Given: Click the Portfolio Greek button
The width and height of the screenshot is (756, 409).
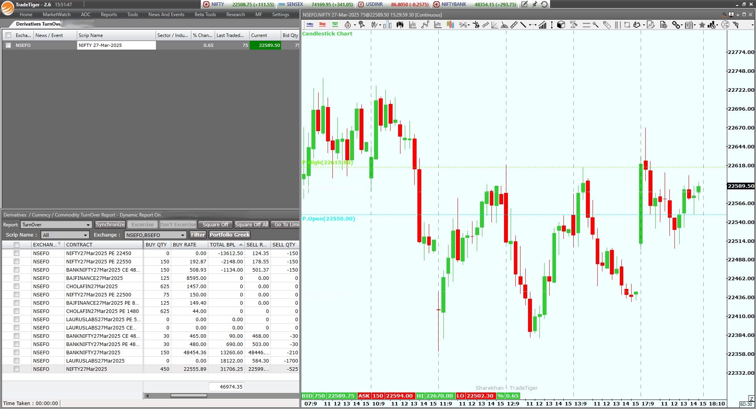Looking at the screenshot, I should 230,235.
